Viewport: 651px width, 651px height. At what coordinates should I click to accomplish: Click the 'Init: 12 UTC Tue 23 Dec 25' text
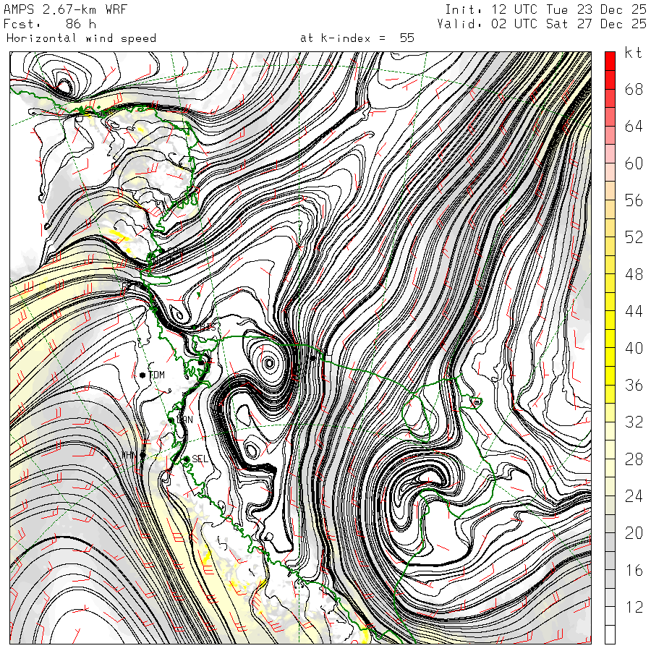[545, 9]
